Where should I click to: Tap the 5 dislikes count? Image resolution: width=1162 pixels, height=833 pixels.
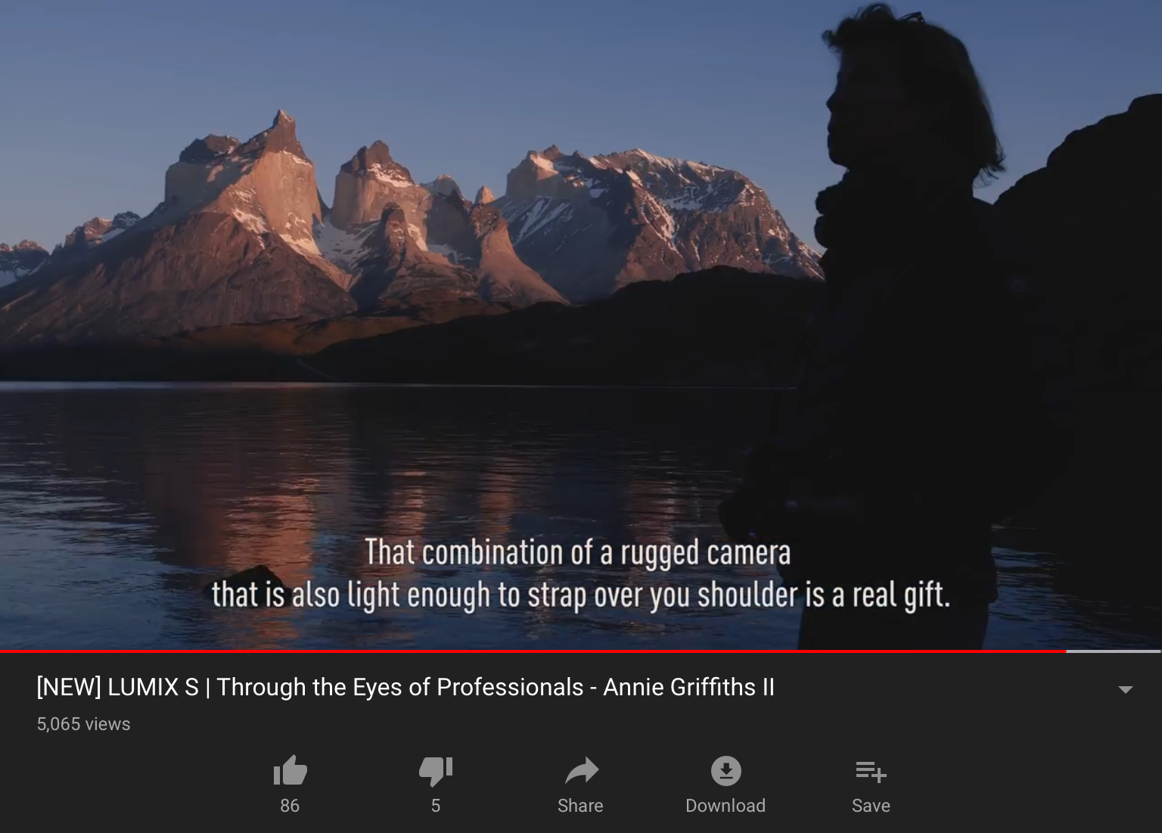(436, 806)
